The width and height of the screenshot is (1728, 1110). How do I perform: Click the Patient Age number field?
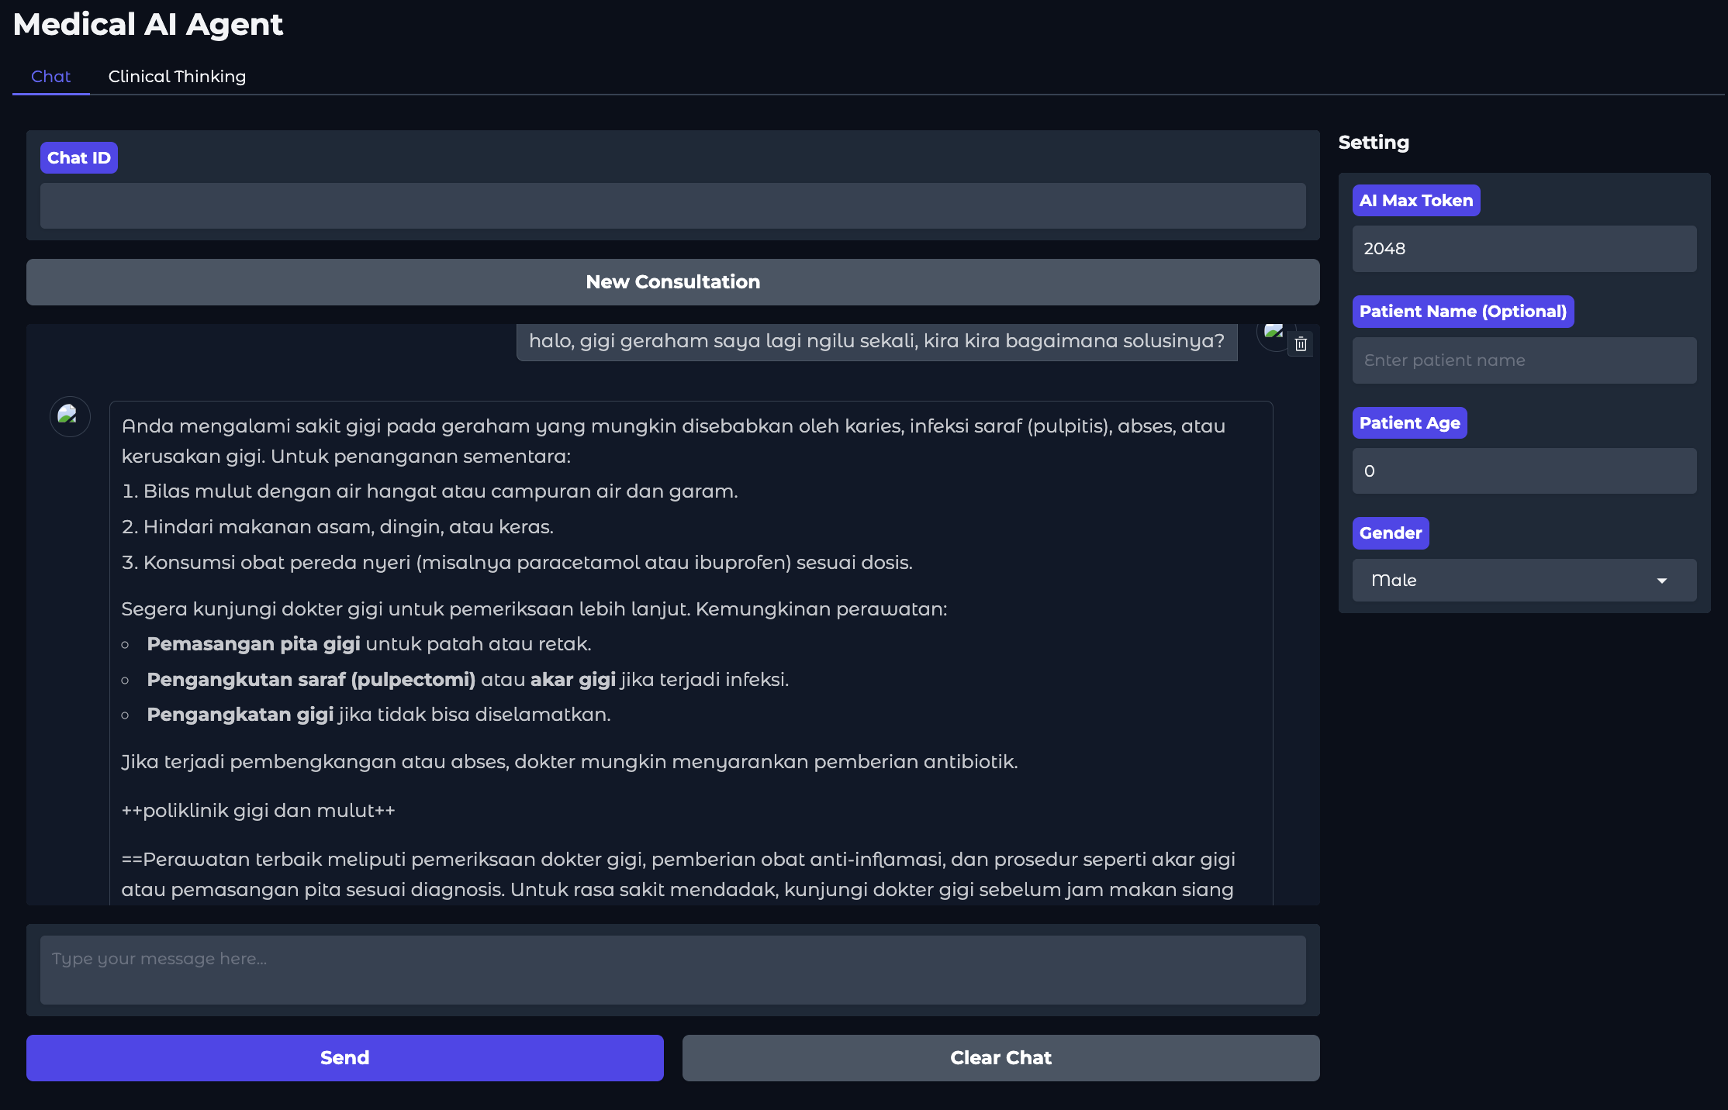coord(1523,471)
